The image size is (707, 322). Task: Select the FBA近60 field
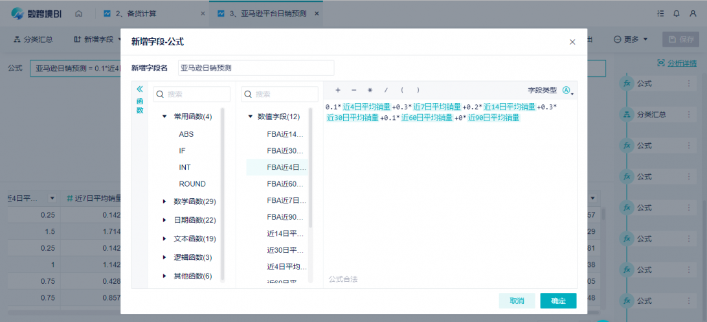click(x=285, y=184)
